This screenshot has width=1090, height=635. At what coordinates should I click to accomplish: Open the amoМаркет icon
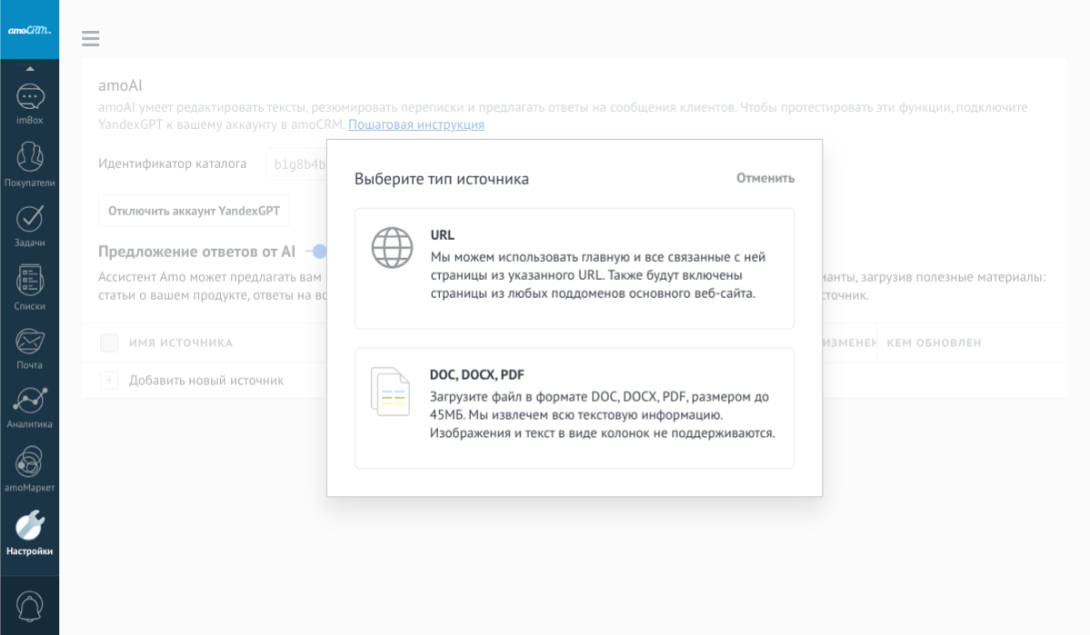[x=30, y=462]
